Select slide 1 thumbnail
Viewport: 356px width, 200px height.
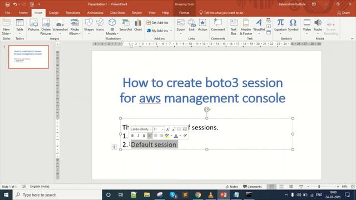[x=28, y=57]
